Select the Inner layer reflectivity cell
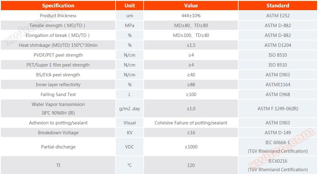Viewport: 318px width, 174px height. pyautogui.click(x=58, y=85)
